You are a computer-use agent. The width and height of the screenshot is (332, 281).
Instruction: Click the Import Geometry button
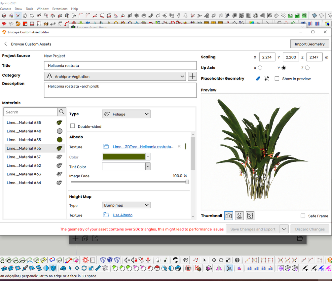pos(310,44)
